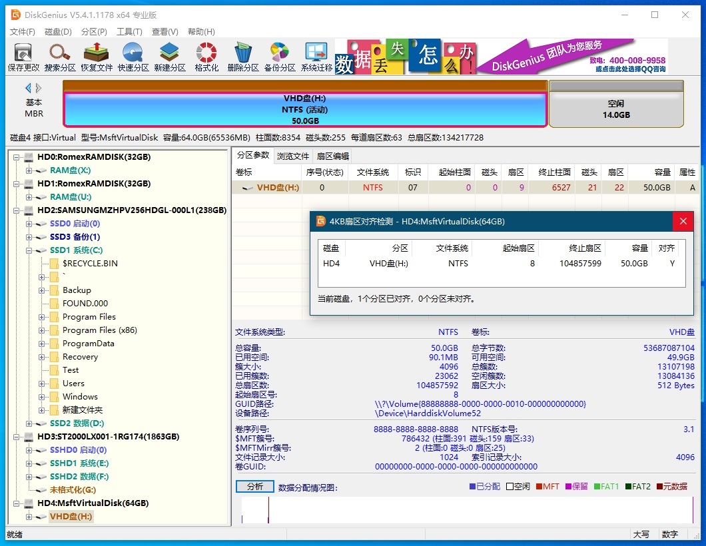Viewport: 706px width, 546px height.
Task: Click the 保留 magenta legend swatch
Action: point(569,487)
